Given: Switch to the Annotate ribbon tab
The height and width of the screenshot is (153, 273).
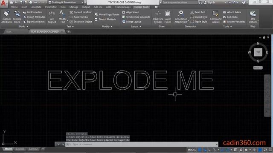Looking at the screenshot, I should (x=36, y=7).
